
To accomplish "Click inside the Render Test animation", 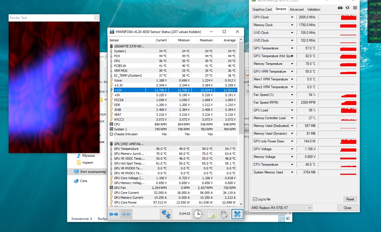I will point(54,87).
